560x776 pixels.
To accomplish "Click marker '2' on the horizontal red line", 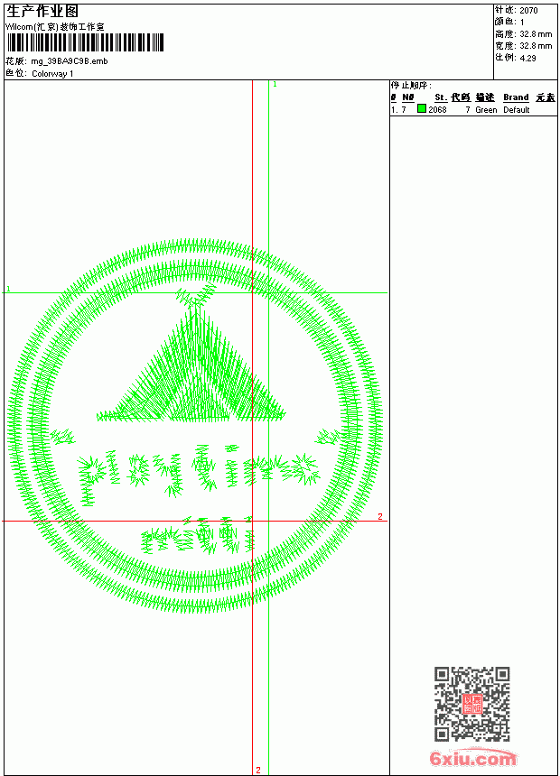I will tap(380, 517).
